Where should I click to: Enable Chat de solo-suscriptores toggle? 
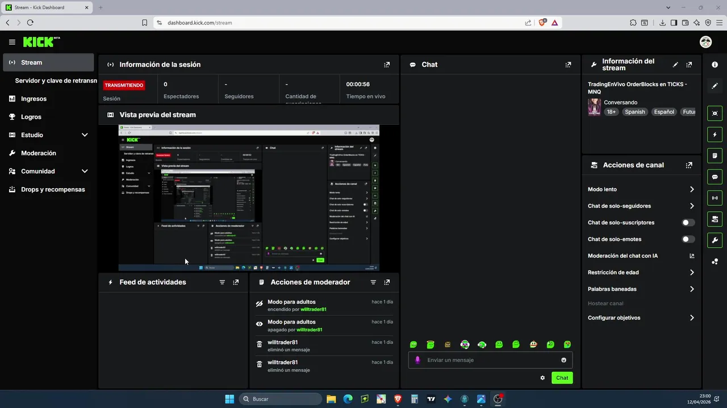tap(688, 223)
